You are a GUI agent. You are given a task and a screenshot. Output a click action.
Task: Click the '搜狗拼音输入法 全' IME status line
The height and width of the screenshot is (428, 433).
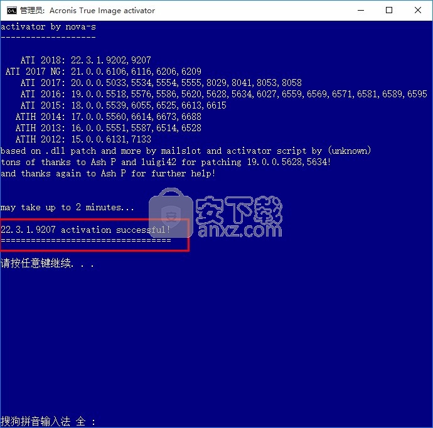[48, 421]
